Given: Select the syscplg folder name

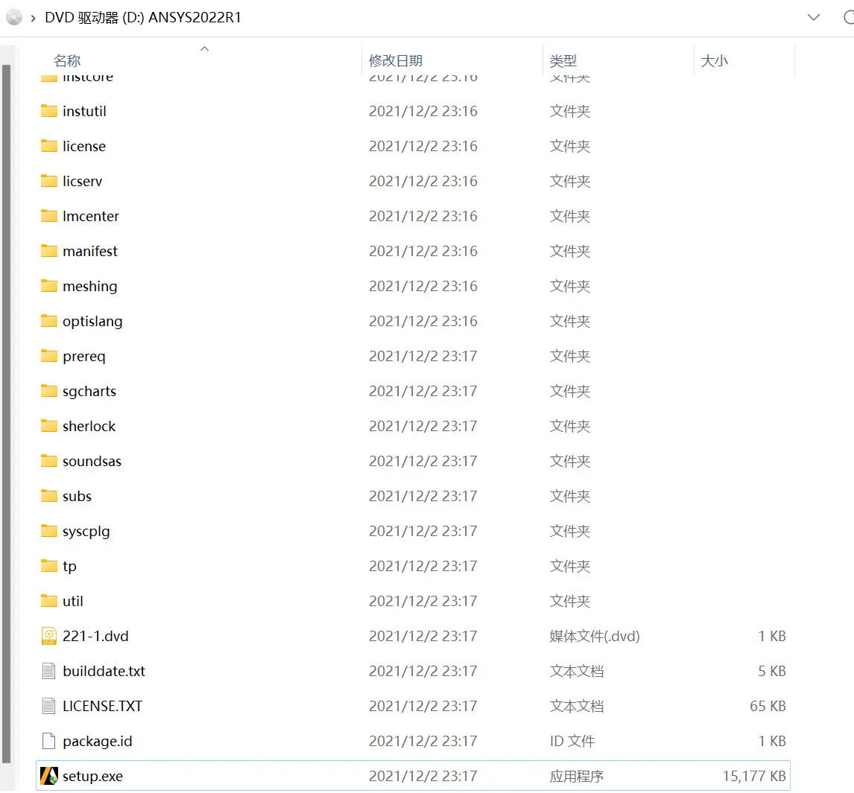Looking at the screenshot, I should pyautogui.click(x=86, y=531).
